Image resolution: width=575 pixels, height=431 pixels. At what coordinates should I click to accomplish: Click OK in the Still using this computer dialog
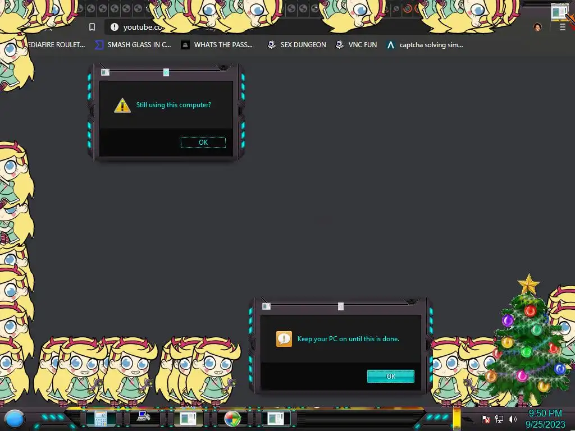(203, 142)
